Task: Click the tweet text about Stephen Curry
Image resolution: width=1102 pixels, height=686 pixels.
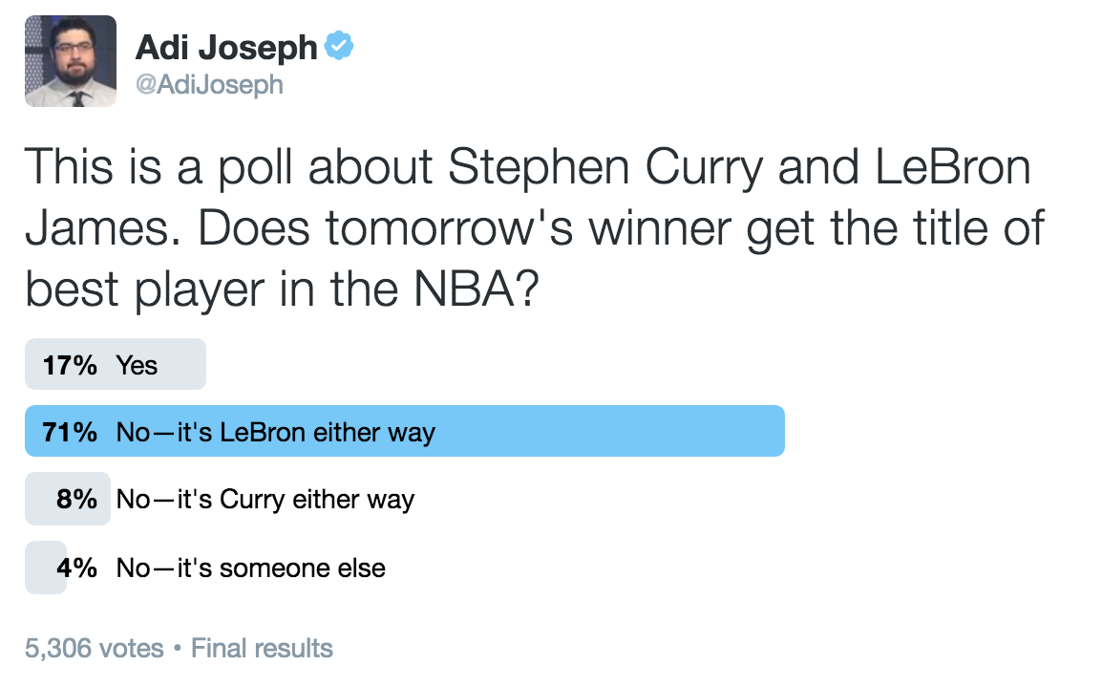Action: click(x=535, y=227)
